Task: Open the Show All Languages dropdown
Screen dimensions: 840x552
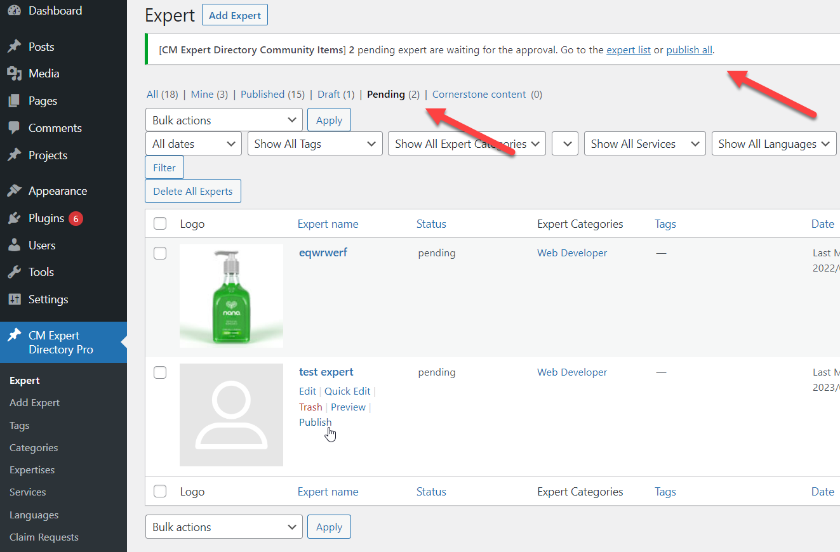Action: click(773, 144)
